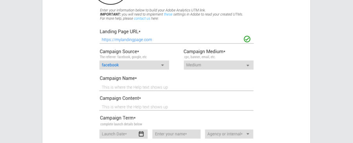Select the 'Enter your name' field
Image resolution: width=353 pixels, height=143 pixels.
pyautogui.click(x=176, y=134)
